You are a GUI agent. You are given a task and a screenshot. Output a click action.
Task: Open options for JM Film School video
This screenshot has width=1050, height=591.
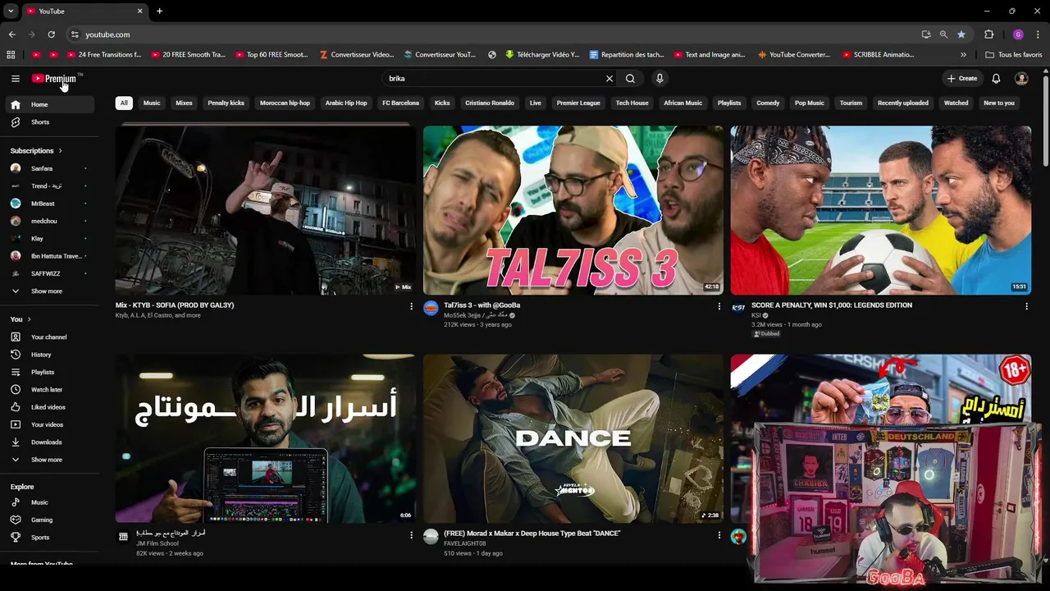pos(411,535)
